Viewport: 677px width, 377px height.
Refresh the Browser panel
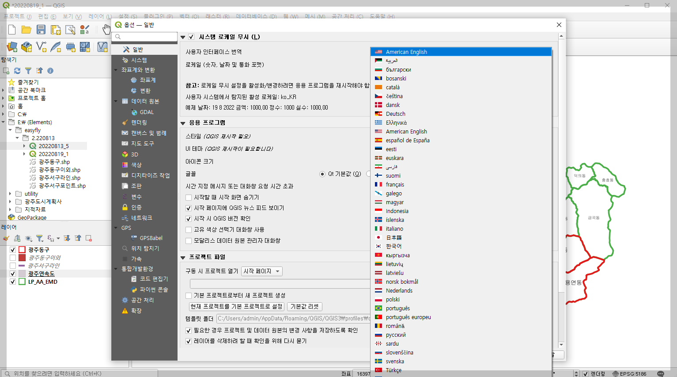(x=17, y=71)
